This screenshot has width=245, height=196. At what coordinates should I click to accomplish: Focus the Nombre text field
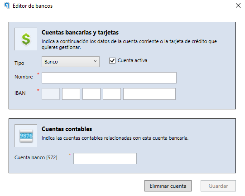click(109, 78)
